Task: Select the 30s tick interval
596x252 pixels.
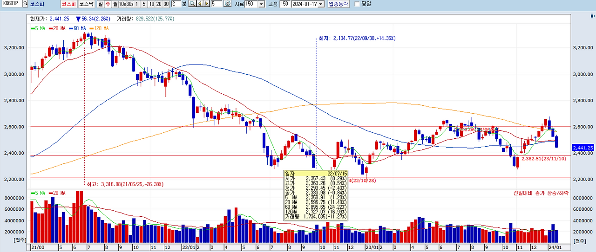Action: coord(129,4)
